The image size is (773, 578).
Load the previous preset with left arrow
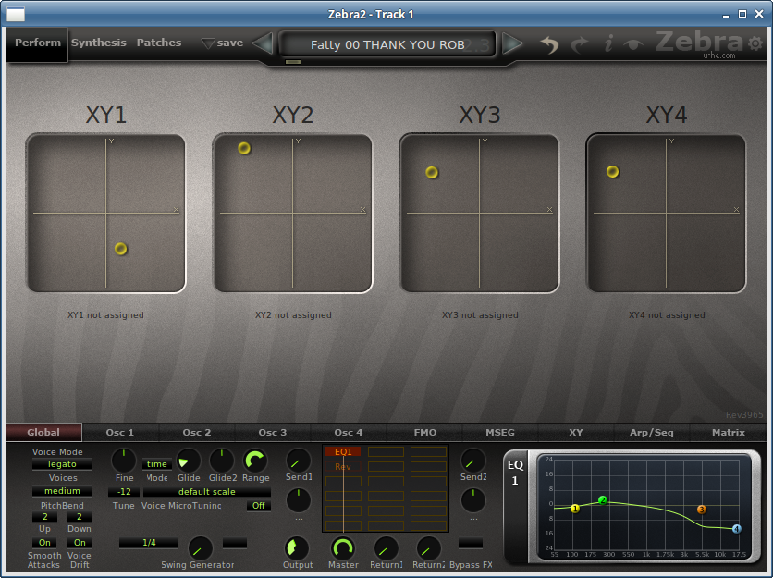pos(263,43)
